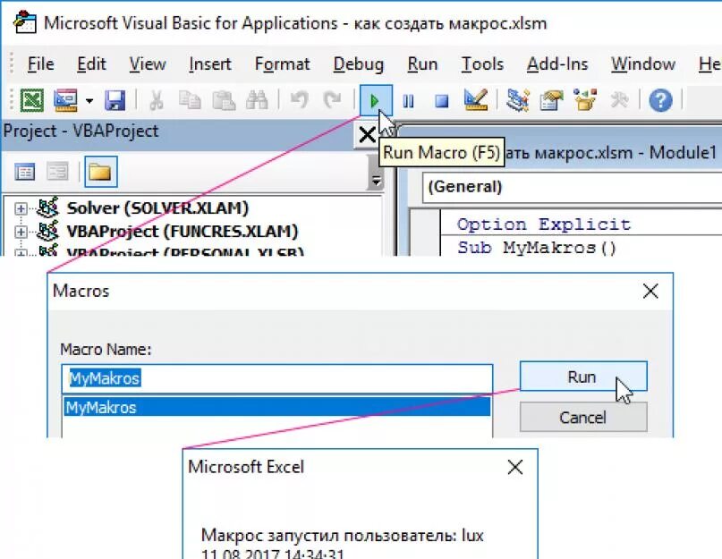Click the Option Explicit code line

click(543, 224)
